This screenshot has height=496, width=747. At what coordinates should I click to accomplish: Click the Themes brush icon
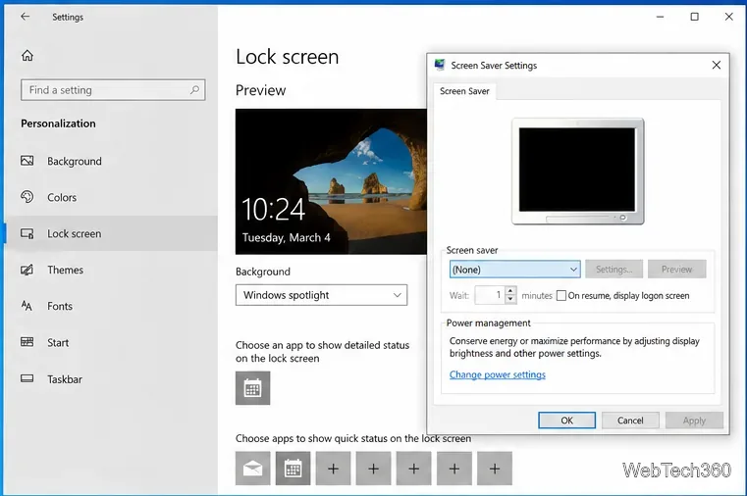click(27, 270)
